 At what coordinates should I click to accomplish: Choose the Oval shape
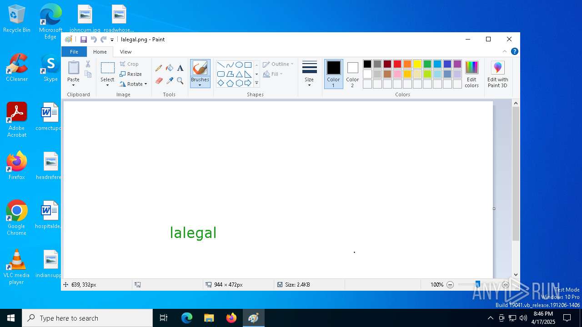pos(239,64)
